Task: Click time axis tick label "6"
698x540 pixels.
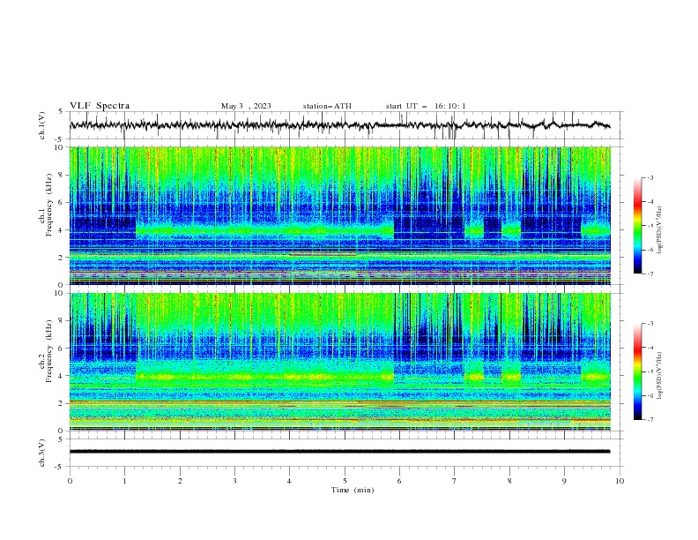Action: click(x=399, y=481)
